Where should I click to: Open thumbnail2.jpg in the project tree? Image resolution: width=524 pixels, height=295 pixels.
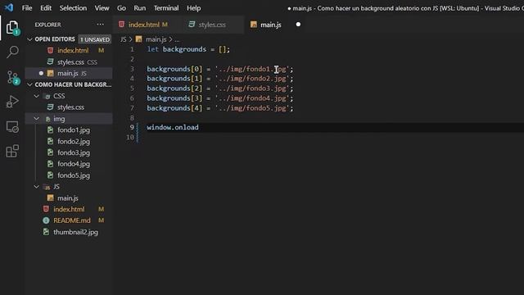tap(75, 232)
